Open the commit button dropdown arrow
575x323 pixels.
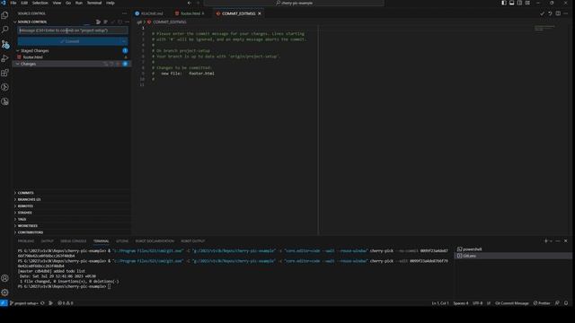coord(124,41)
